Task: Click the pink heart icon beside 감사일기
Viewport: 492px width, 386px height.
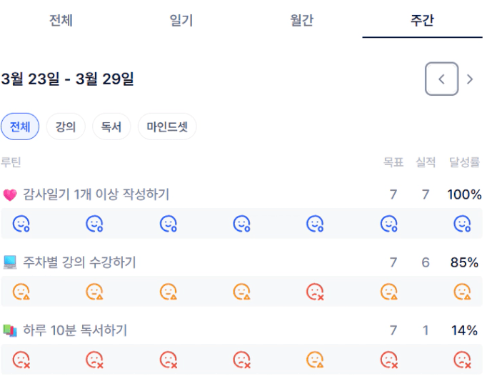Action: point(10,194)
